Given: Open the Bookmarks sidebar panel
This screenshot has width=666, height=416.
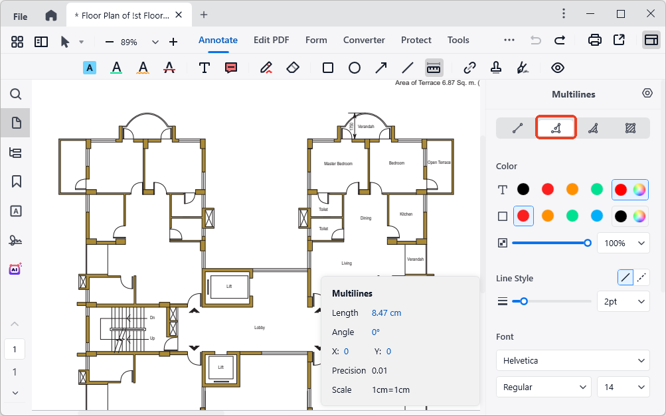Looking at the screenshot, I should tap(16, 182).
